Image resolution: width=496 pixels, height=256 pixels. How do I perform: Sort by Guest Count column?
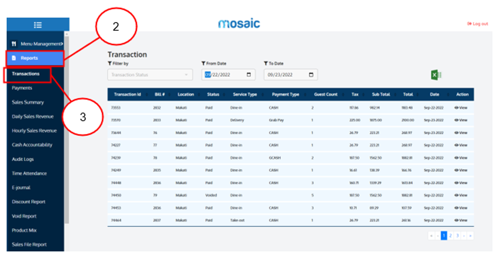point(325,95)
